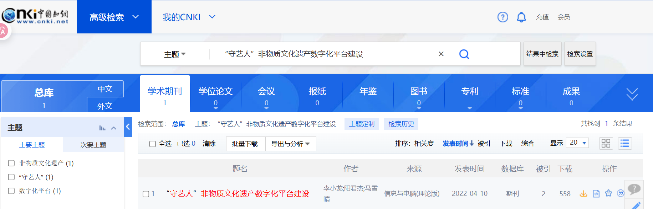Click the magnifier search icon
This screenshot has width=653, height=209.
point(464,54)
